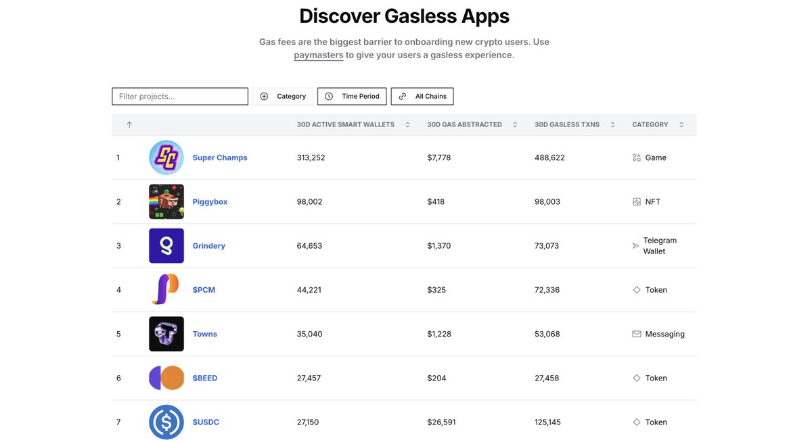Click the $PCM token logo
Viewport: 812px width, 442px height.
[x=166, y=290]
